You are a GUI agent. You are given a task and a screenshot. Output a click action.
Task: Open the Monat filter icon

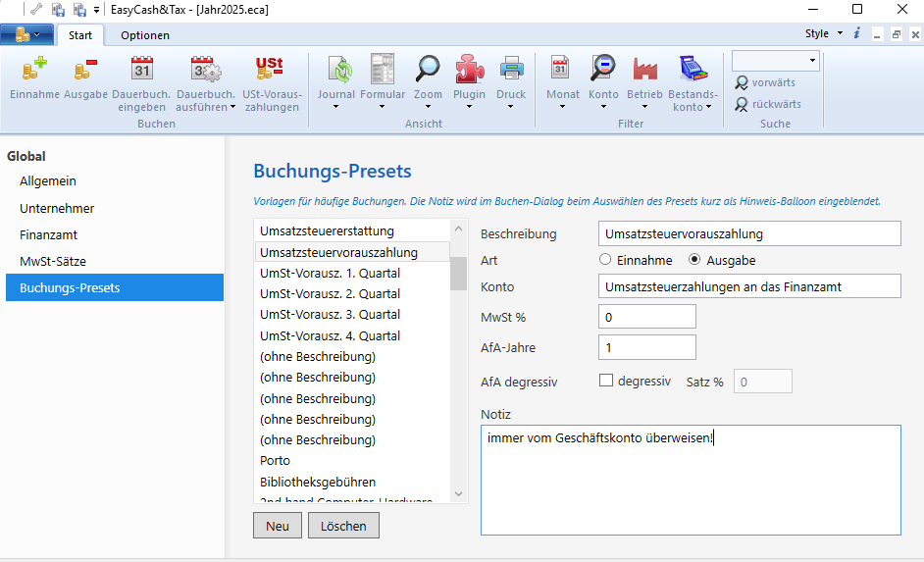560,68
